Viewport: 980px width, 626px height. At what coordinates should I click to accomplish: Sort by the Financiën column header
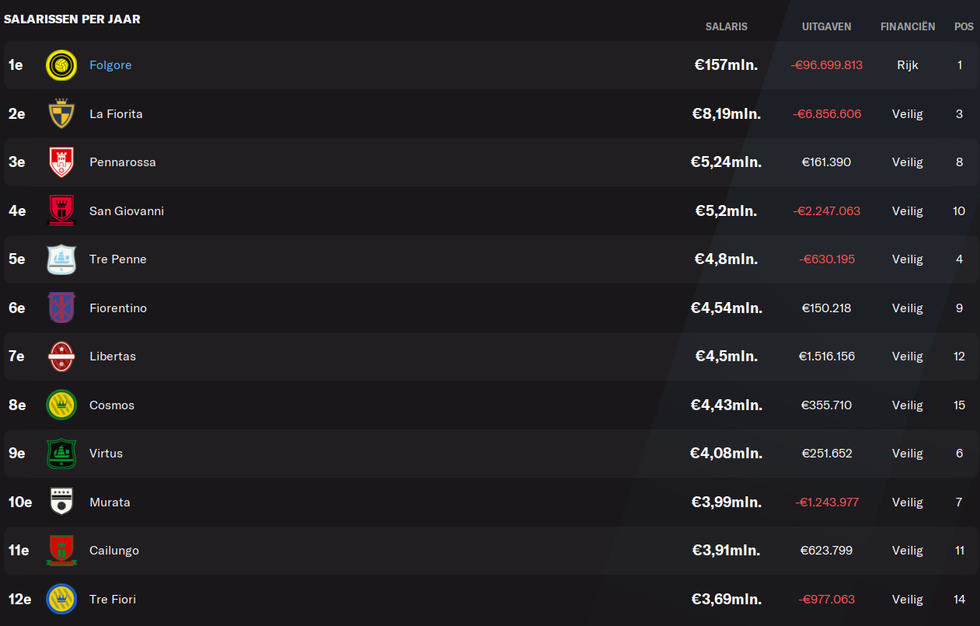pos(908,26)
